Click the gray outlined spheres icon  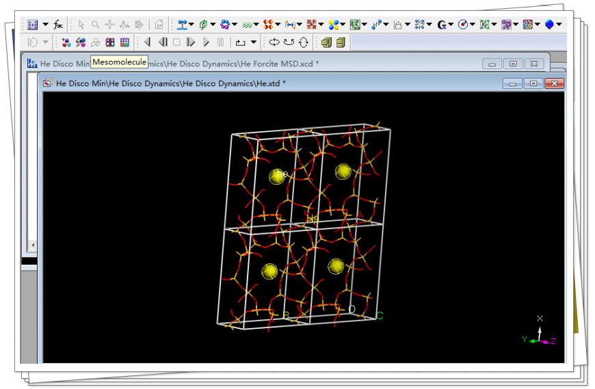95,42
